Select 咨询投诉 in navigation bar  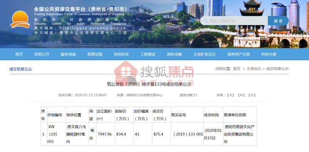pos(121,54)
